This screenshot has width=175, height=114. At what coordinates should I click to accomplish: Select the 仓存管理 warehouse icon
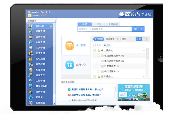[31, 42]
